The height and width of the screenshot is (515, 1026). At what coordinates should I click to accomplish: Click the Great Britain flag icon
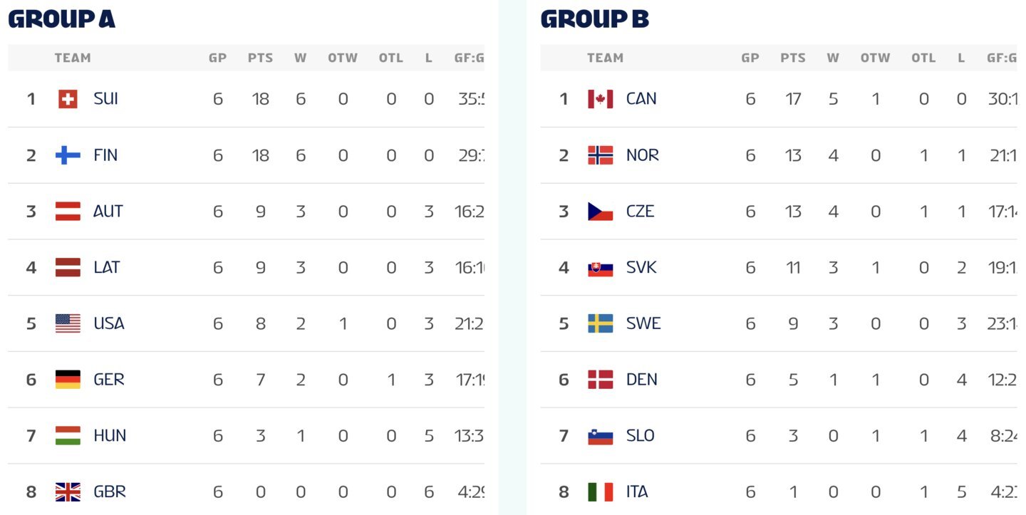pyautogui.click(x=68, y=491)
